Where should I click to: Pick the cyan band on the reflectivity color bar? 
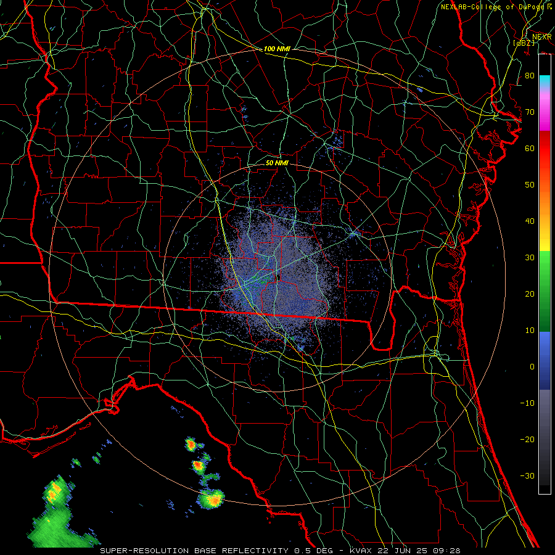(x=545, y=81)
